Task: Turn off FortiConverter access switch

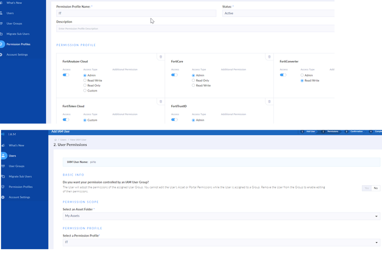Action: [283, 75]
